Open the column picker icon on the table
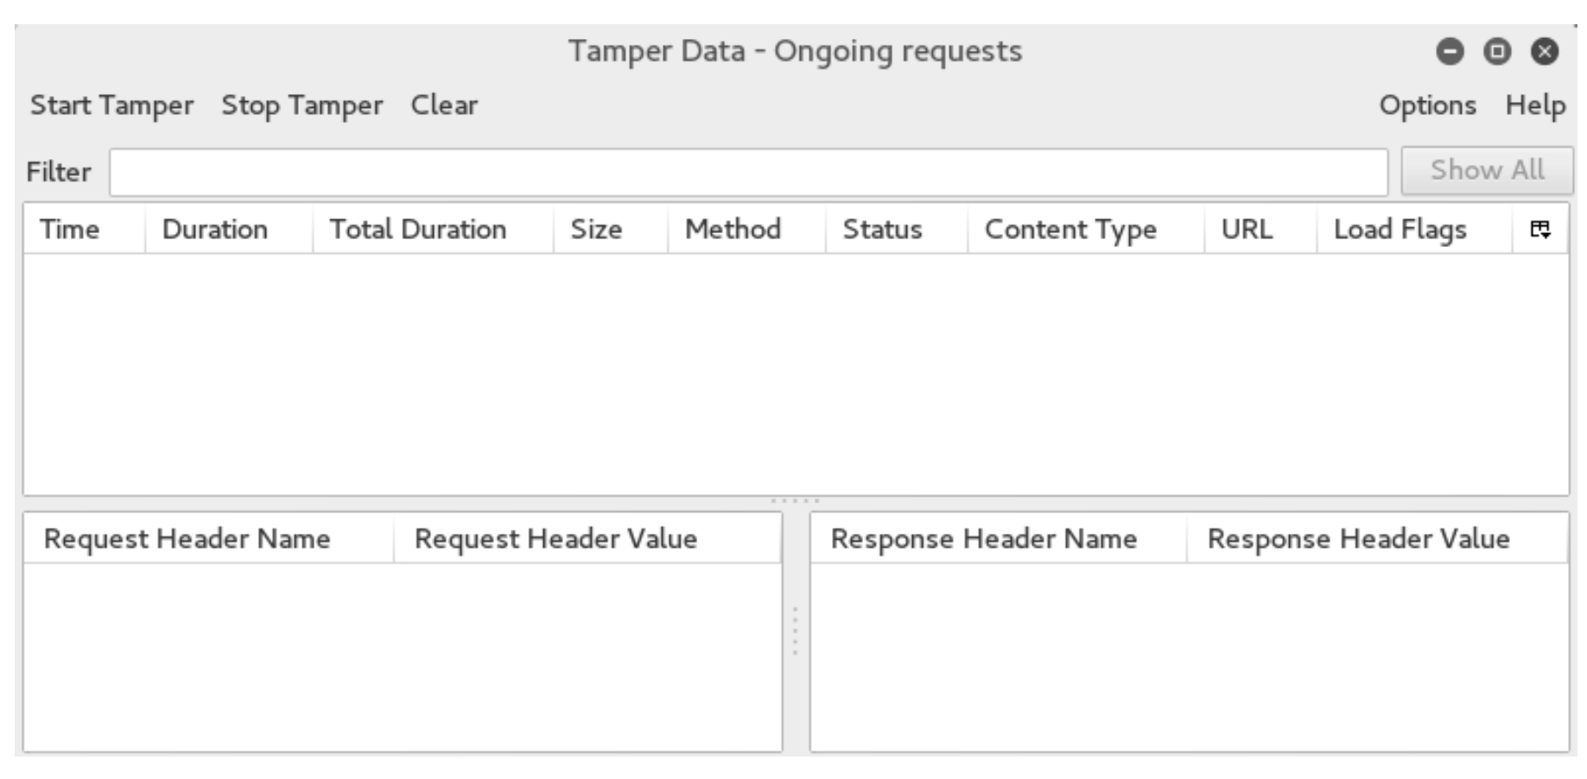This screenshot has height=779, width=1587. coord(1540,230)
